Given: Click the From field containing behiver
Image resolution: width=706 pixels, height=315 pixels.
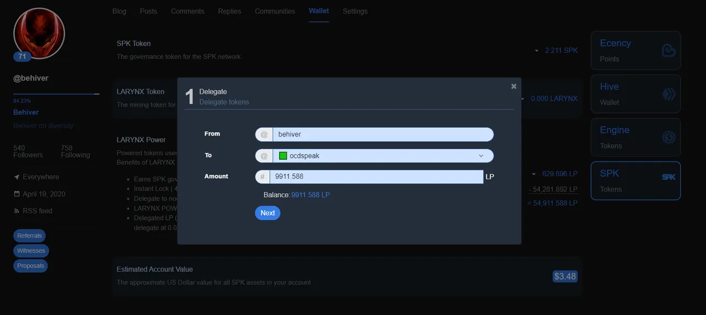Looking at the screenshot, I should [x=383, y=134].
